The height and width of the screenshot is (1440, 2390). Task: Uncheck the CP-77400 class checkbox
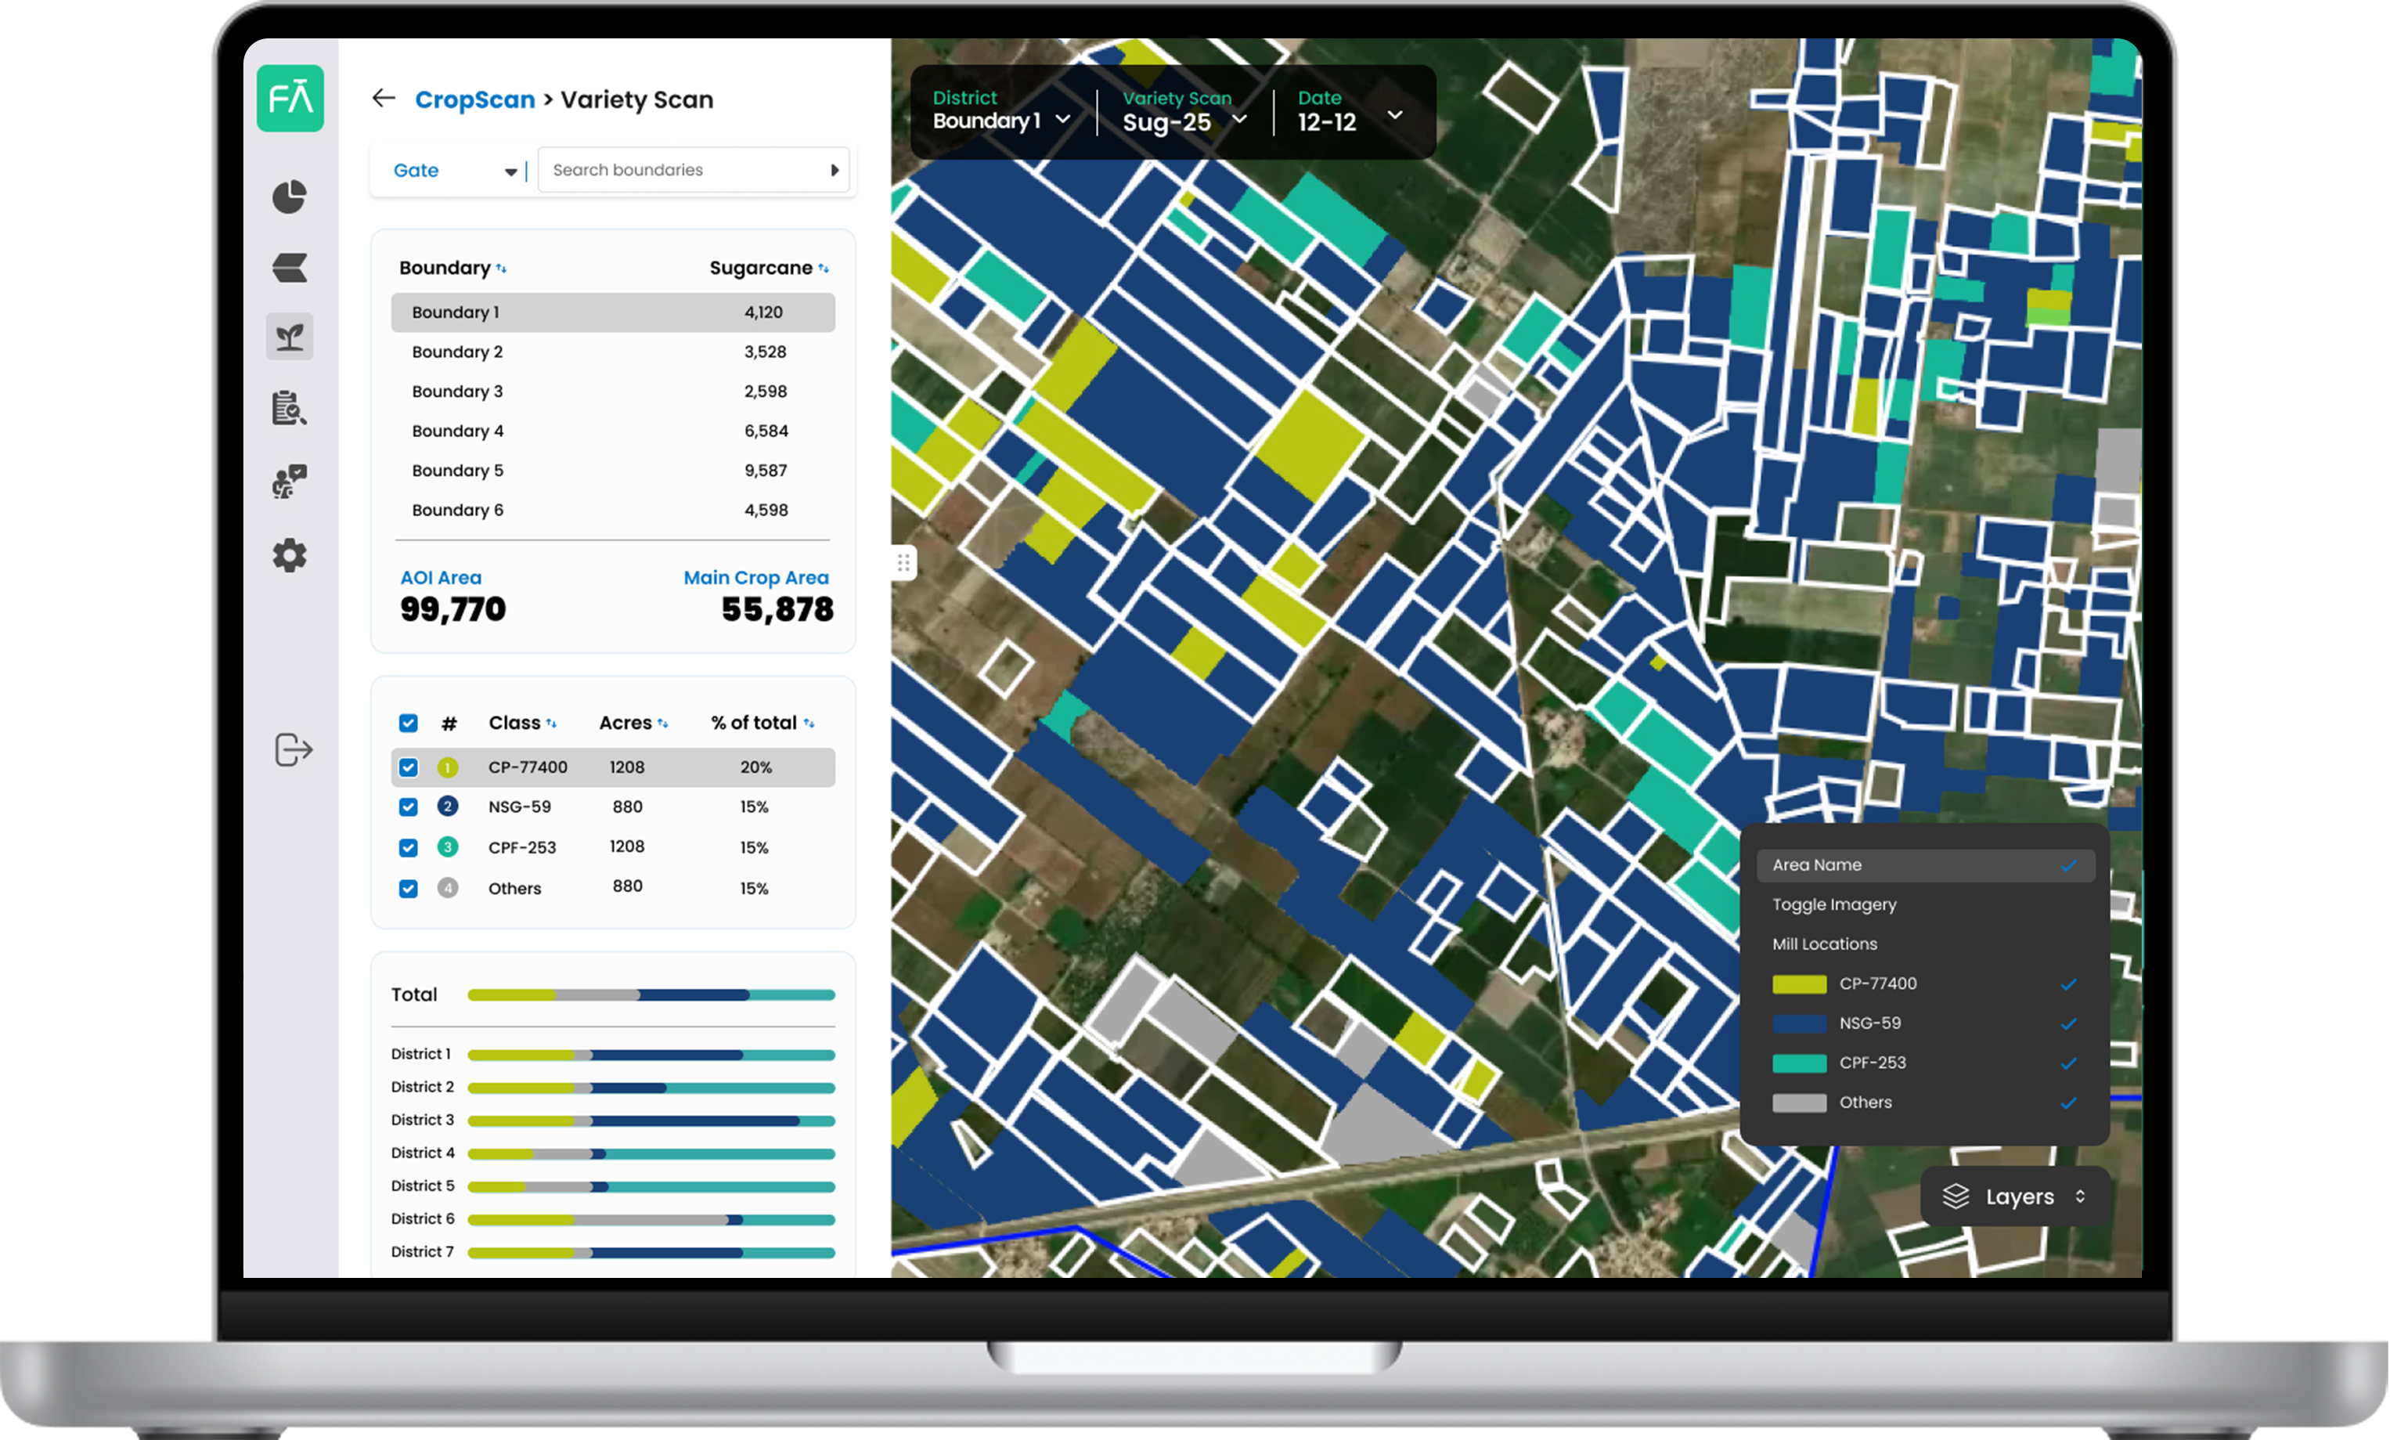tap(409, 767)
